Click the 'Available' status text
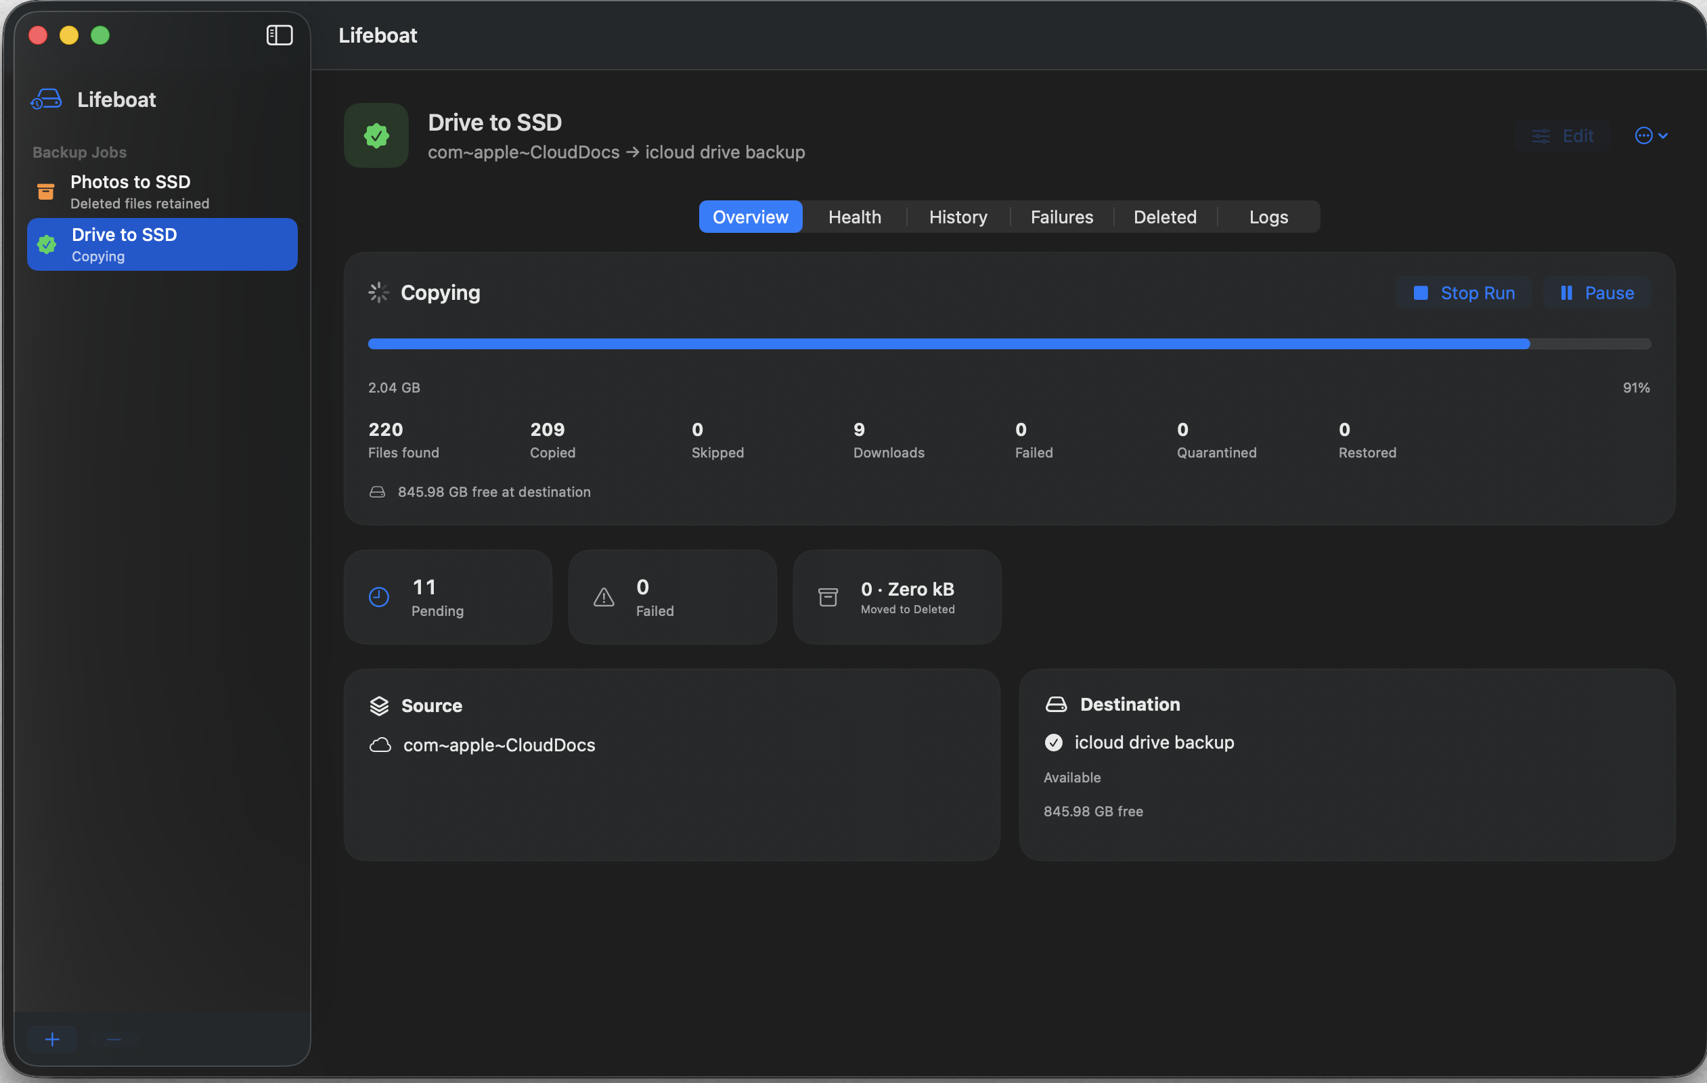This screenshot has width=1707, height=1083. 1073,778
